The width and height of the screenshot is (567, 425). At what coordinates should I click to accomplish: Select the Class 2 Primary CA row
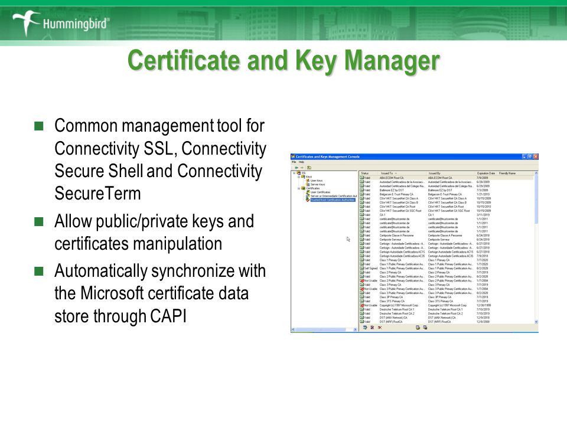tap(447, 272)
